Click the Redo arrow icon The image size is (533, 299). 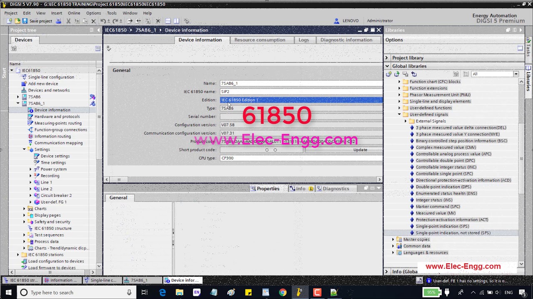(x=115, y=21)
